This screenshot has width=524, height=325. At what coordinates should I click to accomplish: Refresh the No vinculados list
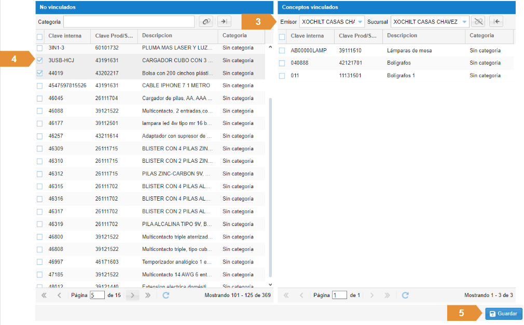coord(166,295)
